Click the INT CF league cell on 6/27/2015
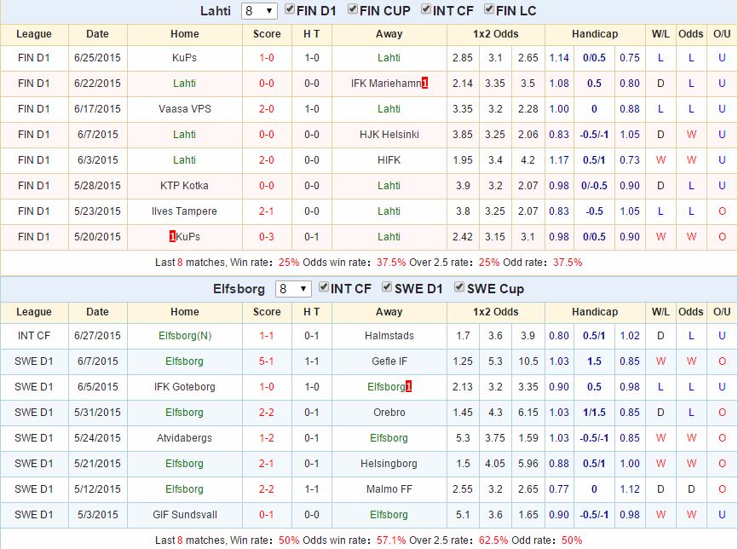Screen dimensions: 738x549 tap(34, 336)
